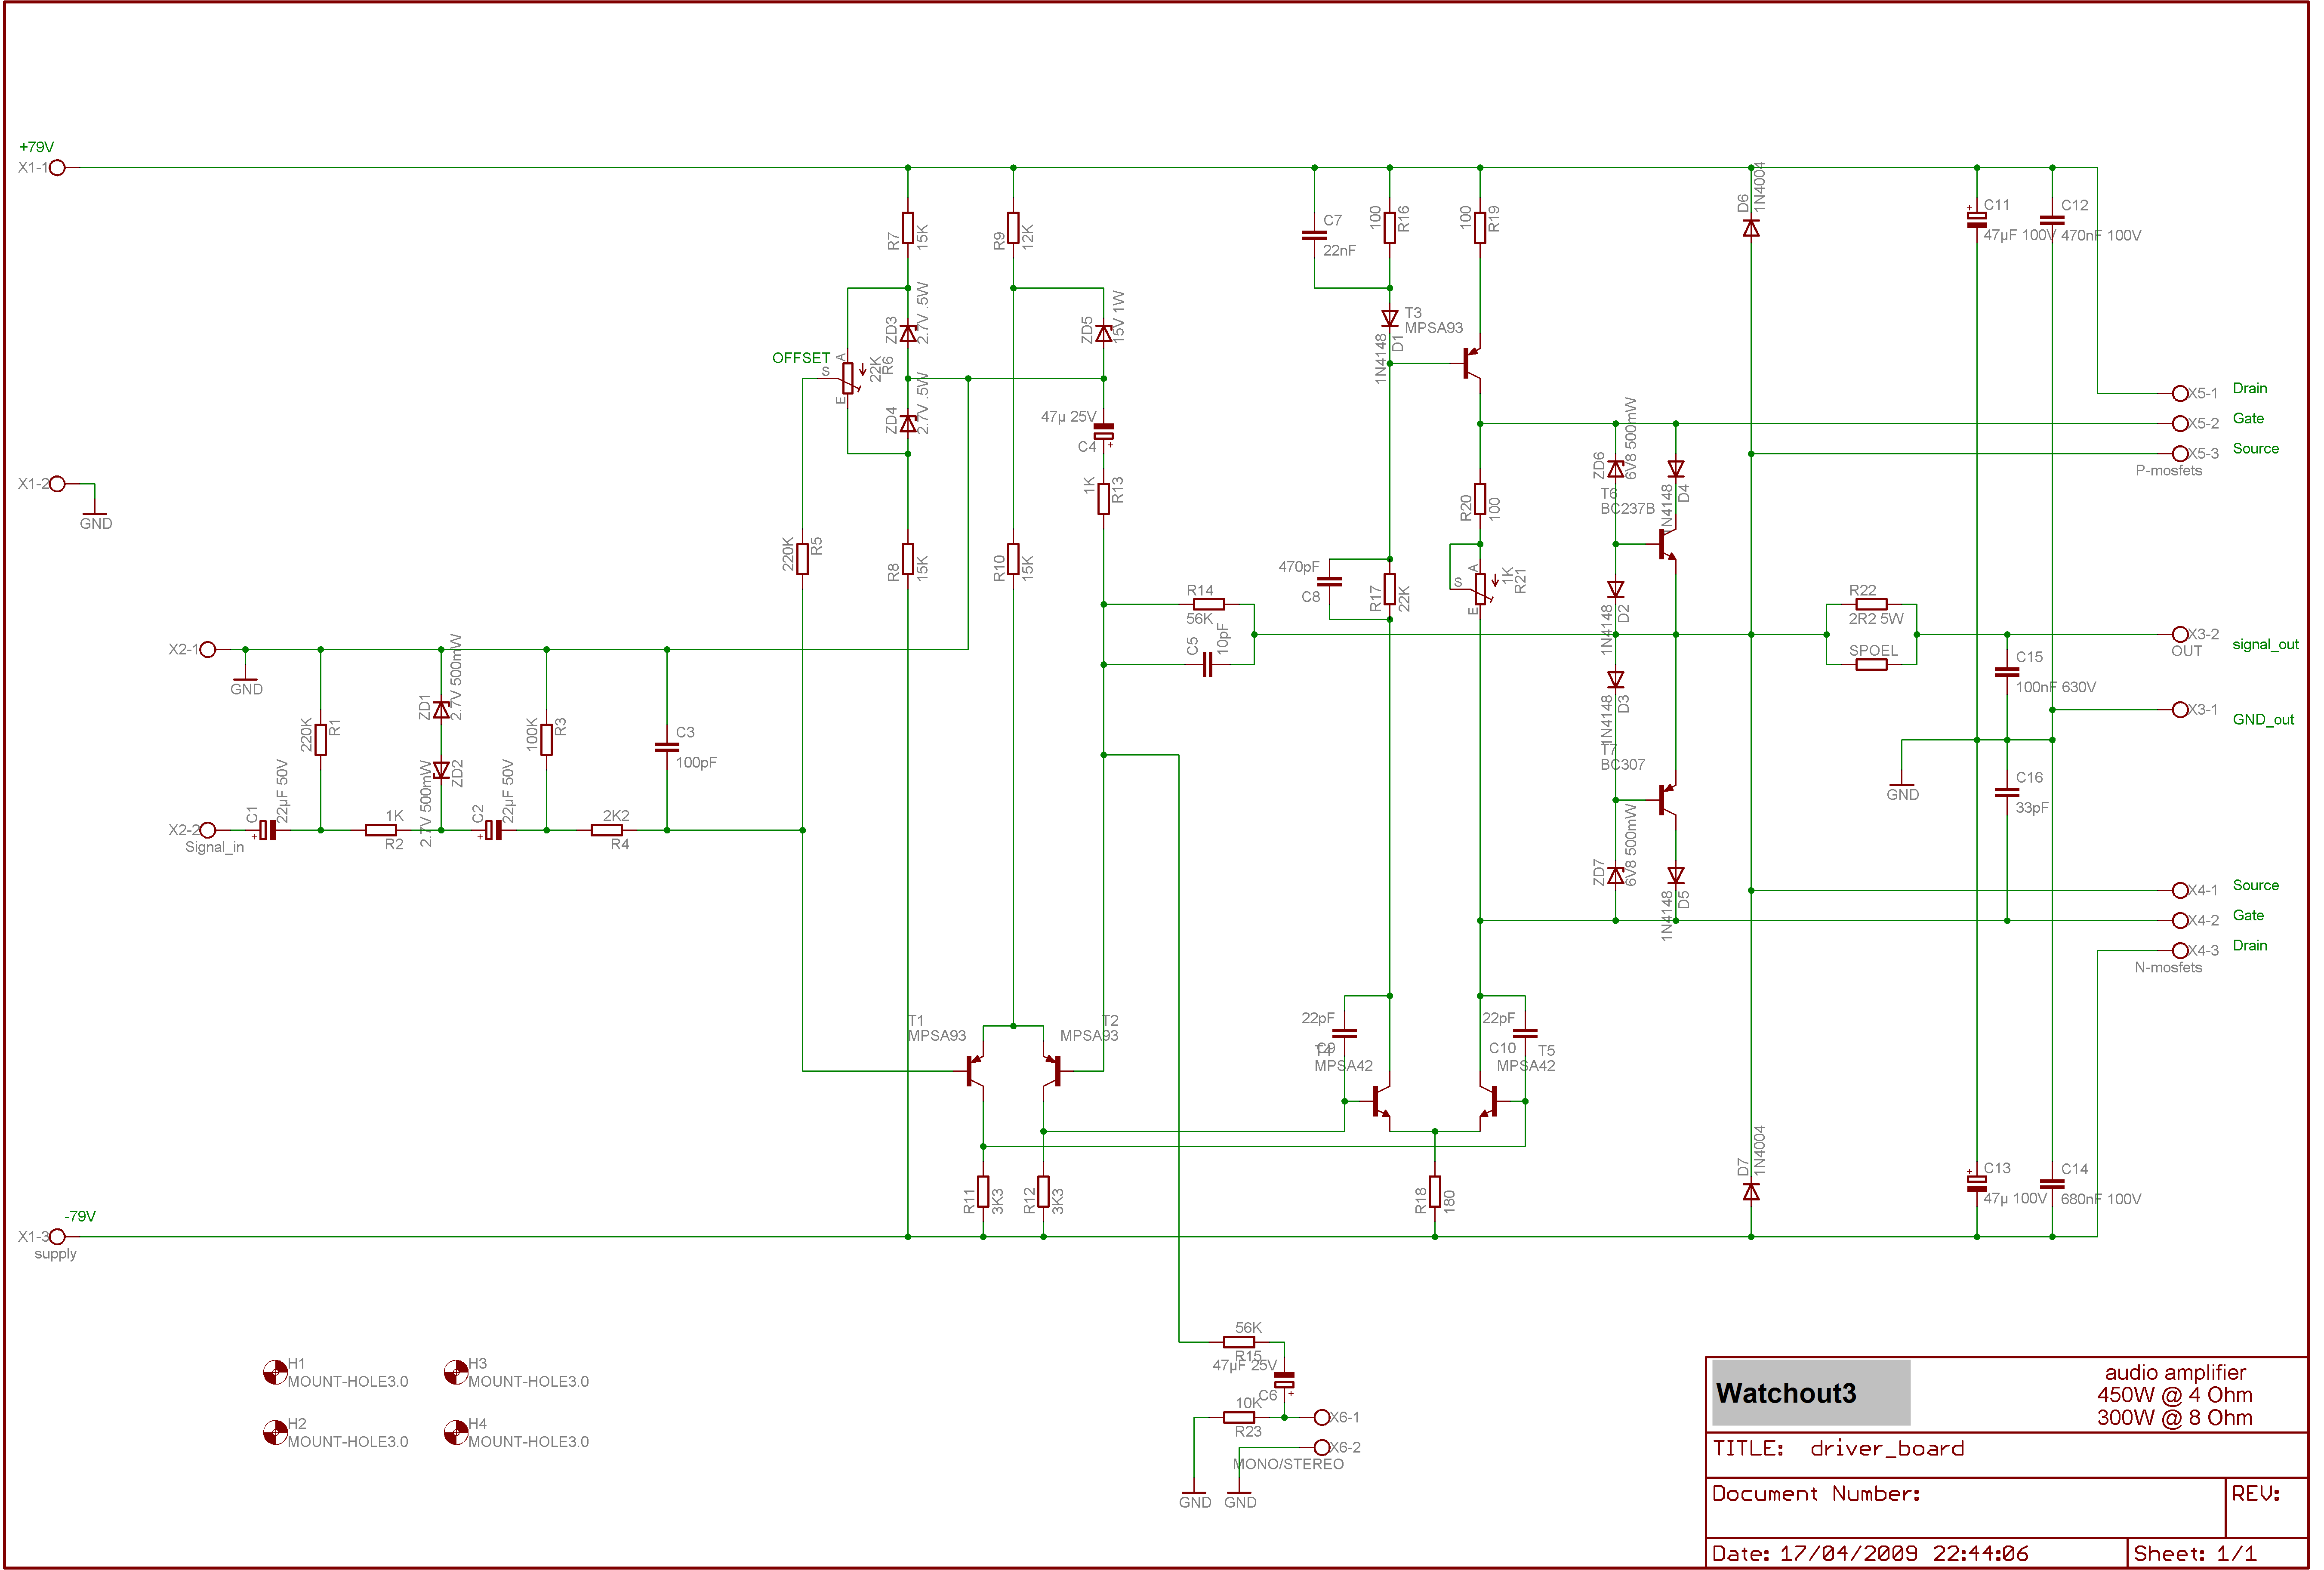The height and width of the screenshot is (1570, 2324).
Task: Select the SPOEL coil component
Action: click(x=1871, y=664)
